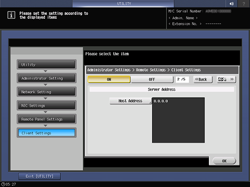Click the 2/5 page indicator

[x=182, y=80]
